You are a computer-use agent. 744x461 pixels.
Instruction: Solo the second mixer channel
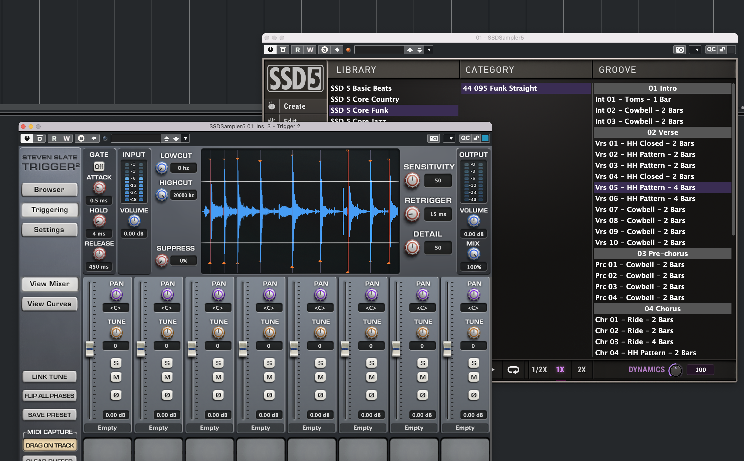point(167,363)
